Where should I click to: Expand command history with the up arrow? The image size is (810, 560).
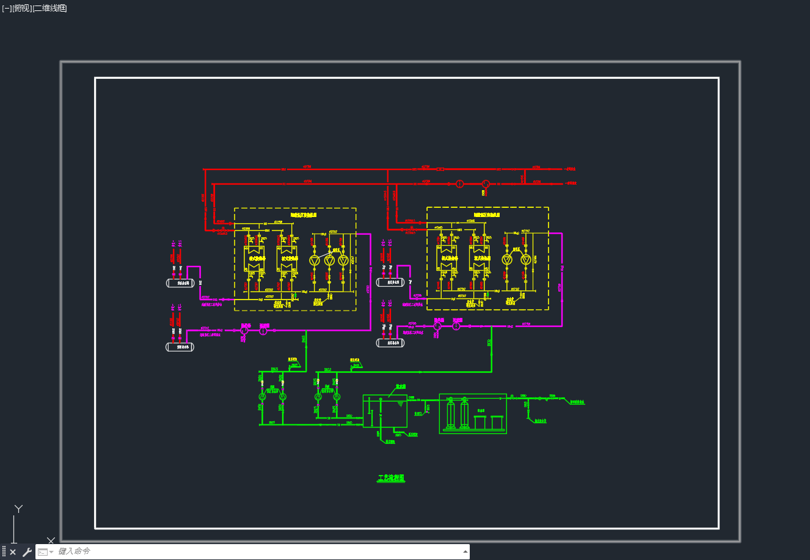[465, 551]
